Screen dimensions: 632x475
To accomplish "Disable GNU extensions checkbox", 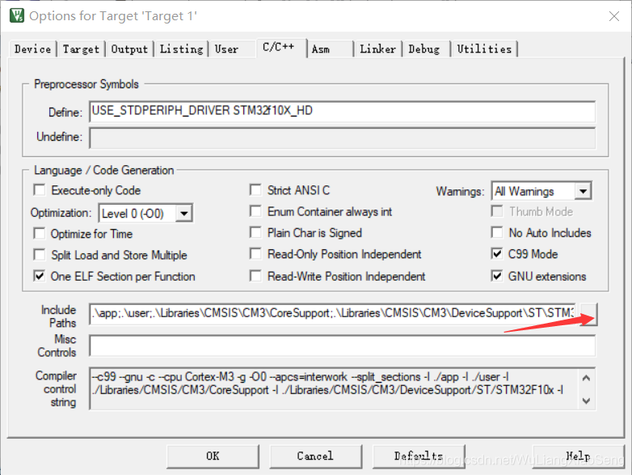I will (x=497, y=276).
